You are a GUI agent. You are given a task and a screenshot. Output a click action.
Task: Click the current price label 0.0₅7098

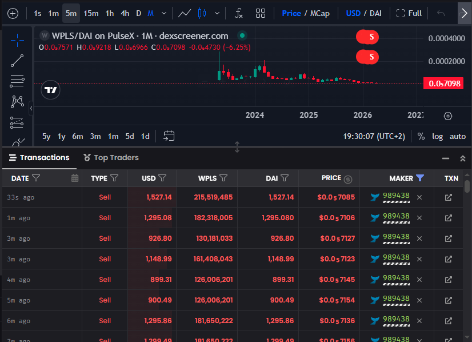click(445, 83)
